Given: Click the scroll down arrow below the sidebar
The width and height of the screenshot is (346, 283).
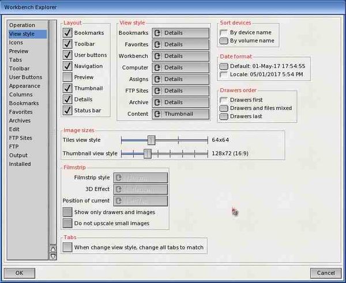Looking at the screenshot, I should click(x=53, y=256).
